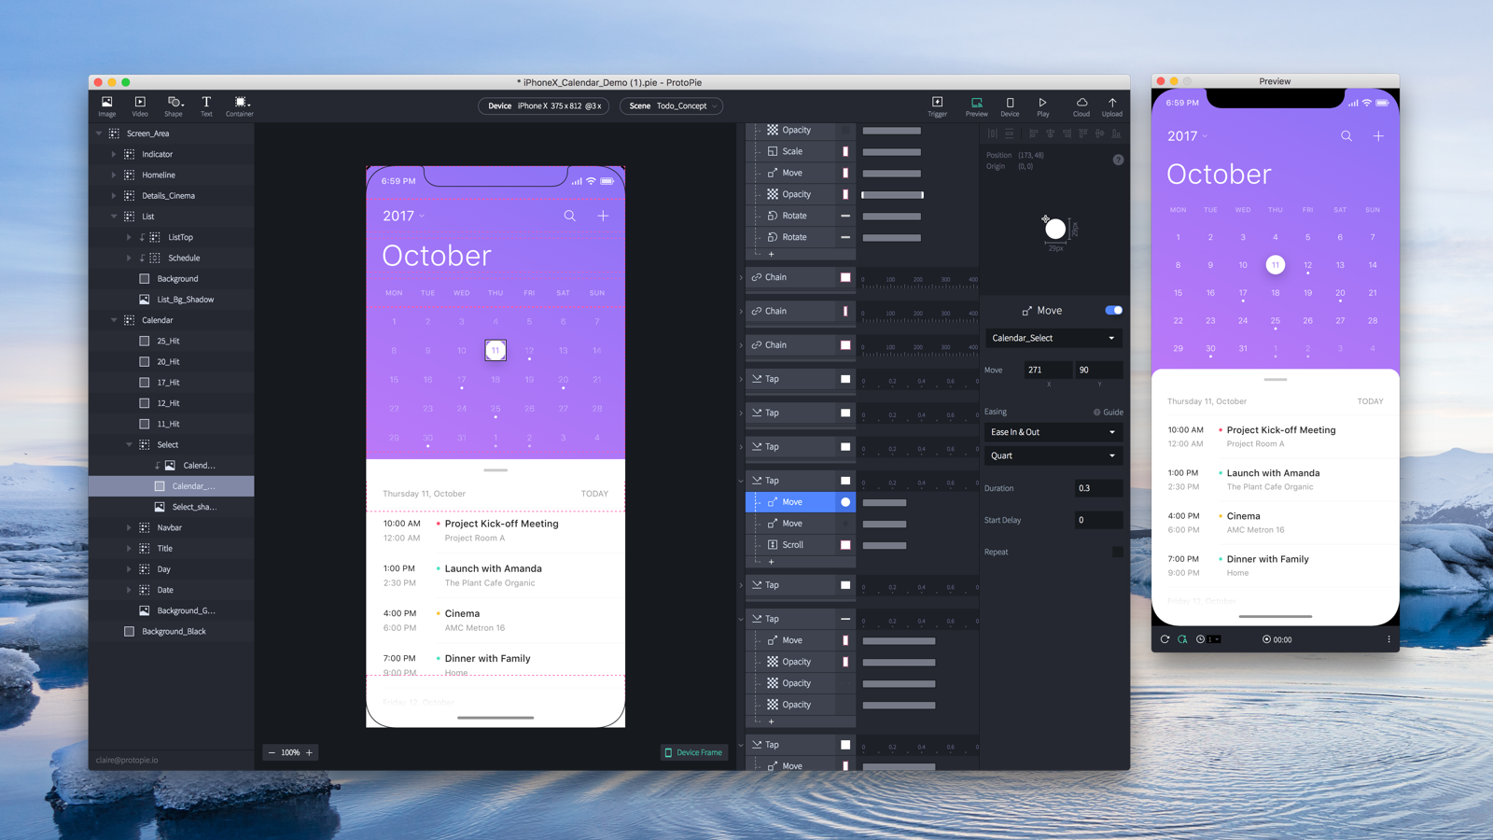Upload the prototype to cloud

pyautogui.click(x=1111, y=105)
